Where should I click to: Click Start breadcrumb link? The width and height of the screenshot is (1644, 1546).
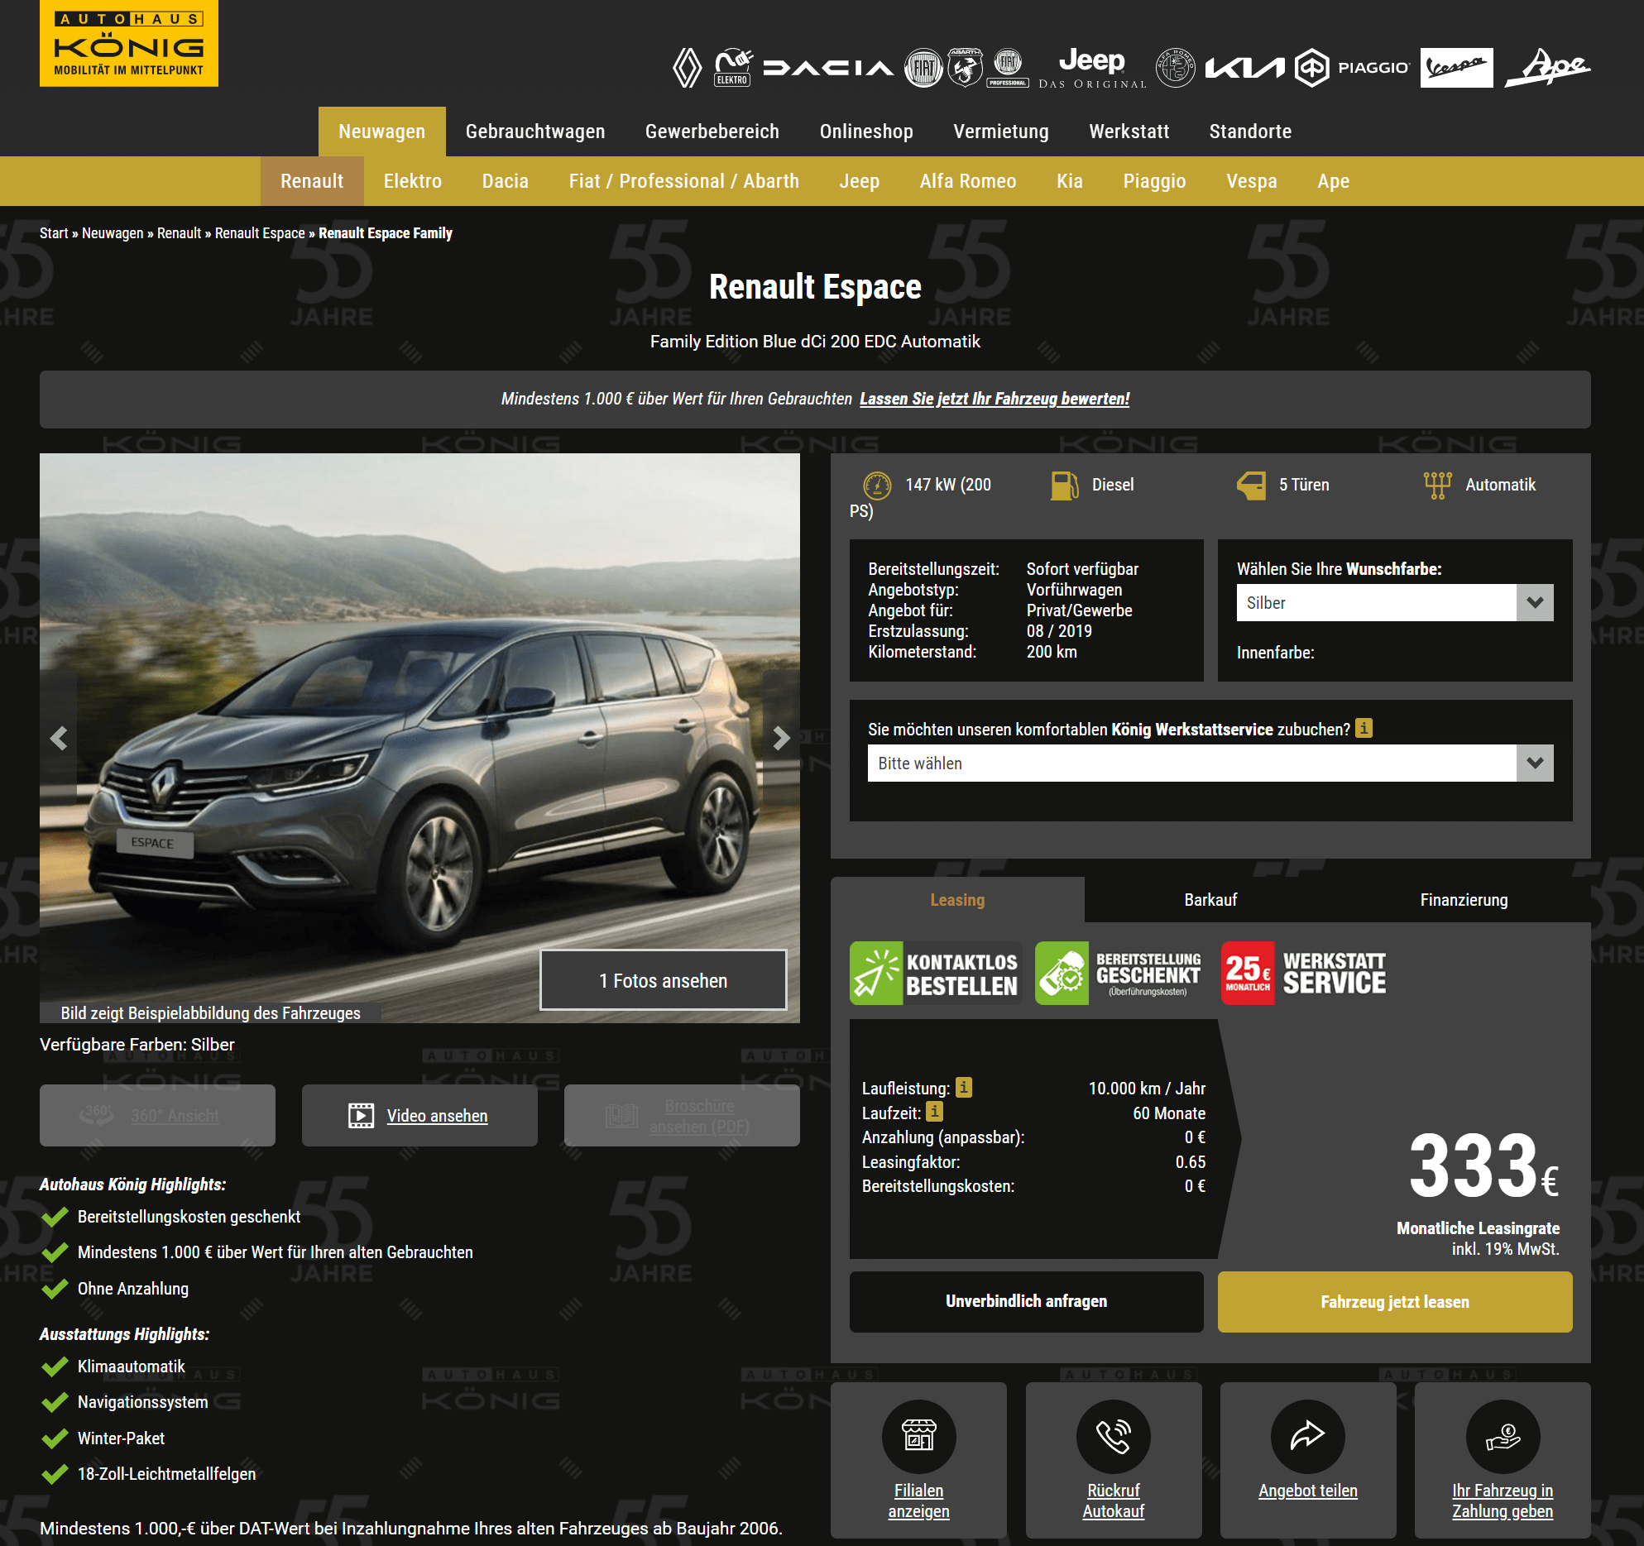54,233
